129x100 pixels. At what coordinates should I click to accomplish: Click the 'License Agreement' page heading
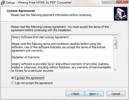click(x=21, y=11)
